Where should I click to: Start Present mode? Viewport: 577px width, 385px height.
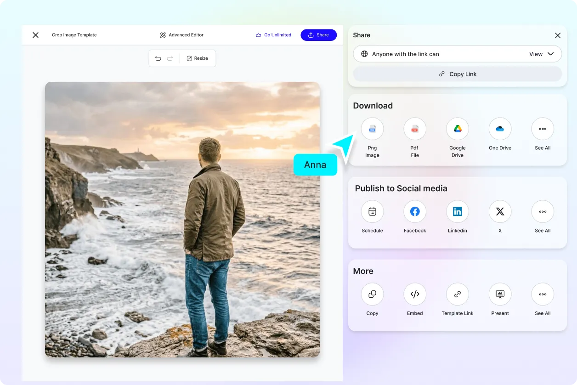point(500,294)
